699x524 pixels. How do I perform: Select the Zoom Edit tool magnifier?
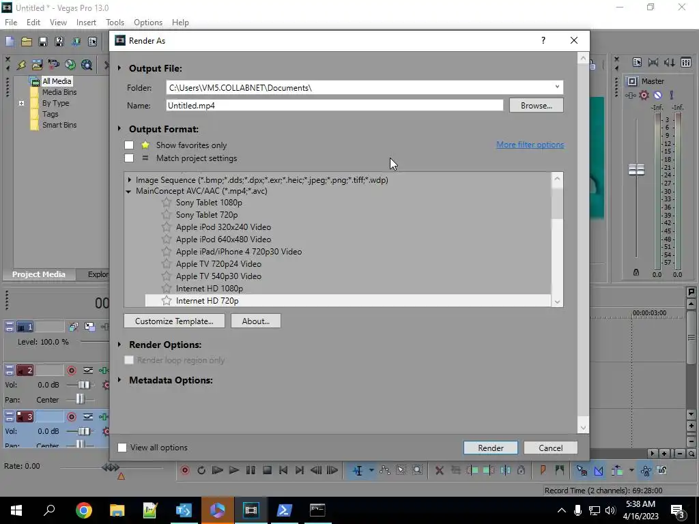pyautogui.click(x=417, y=471)
